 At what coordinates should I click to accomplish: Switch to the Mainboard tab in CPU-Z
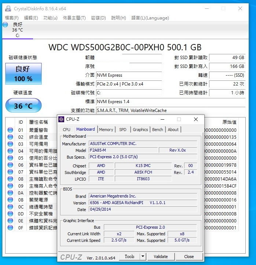coord(85,129)
